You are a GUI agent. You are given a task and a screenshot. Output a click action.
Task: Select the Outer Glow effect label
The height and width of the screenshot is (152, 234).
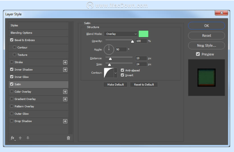22,114
